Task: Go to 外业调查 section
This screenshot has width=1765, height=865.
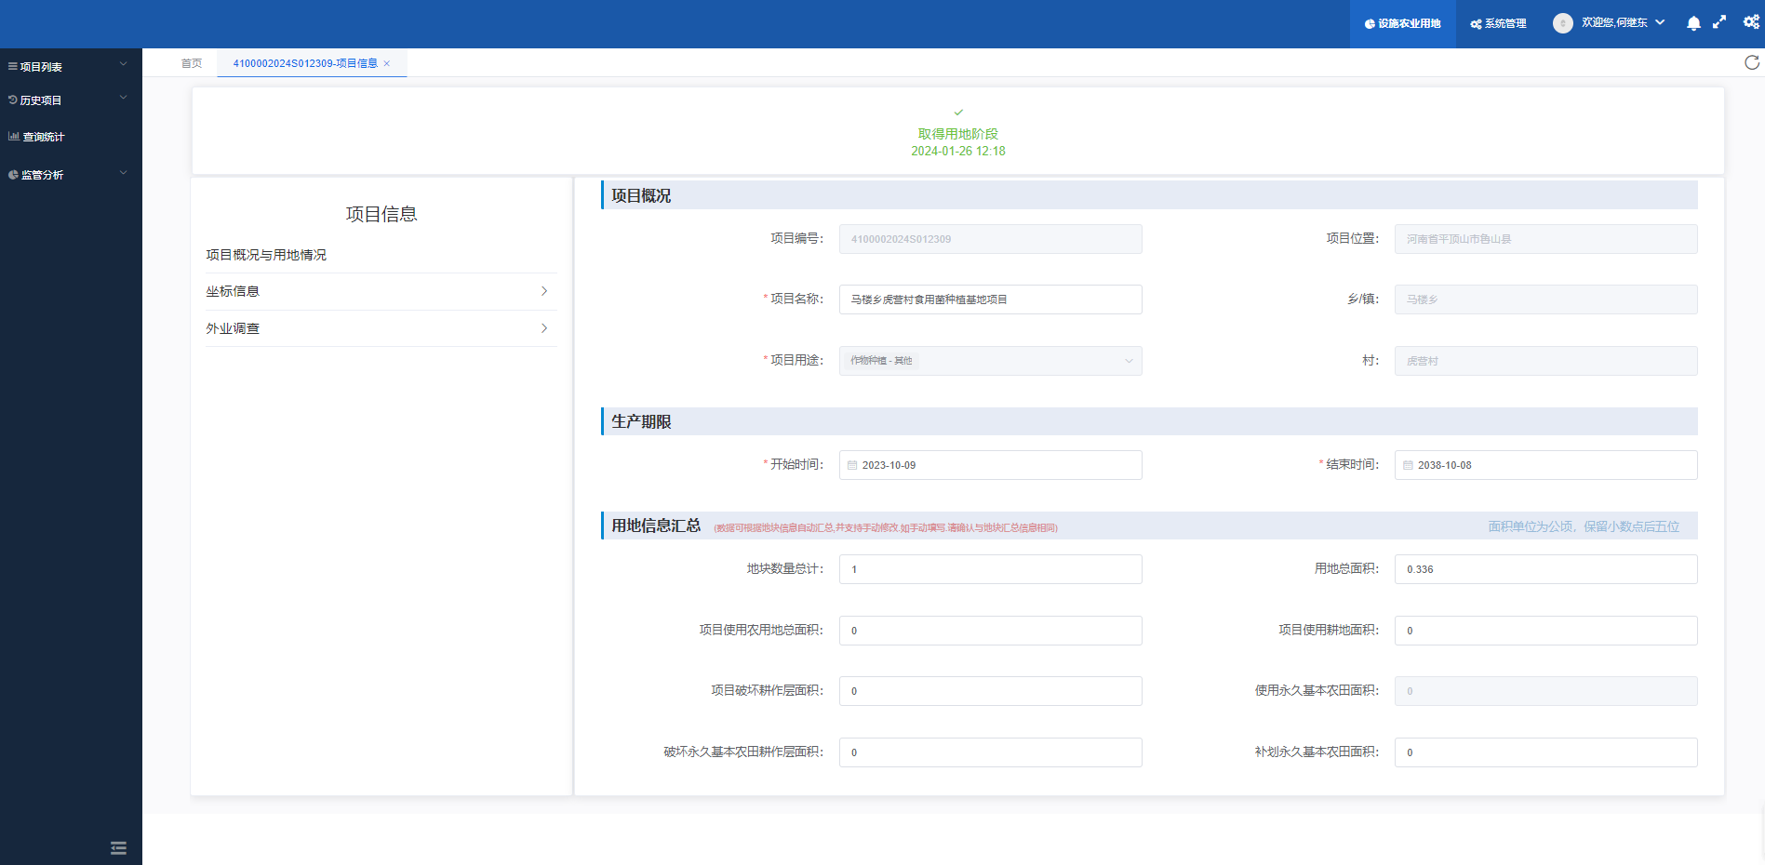Action: (x=377, y=328)
